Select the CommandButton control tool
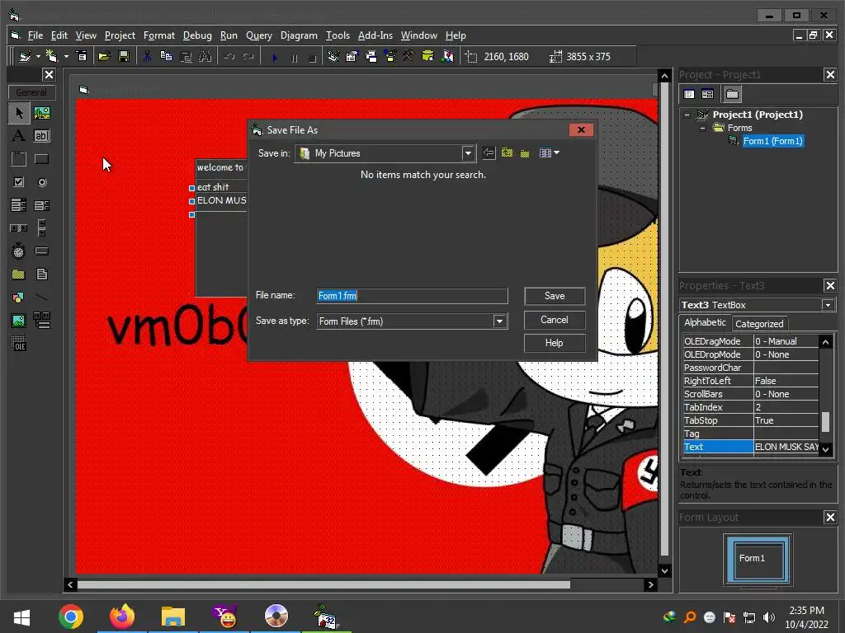Image resolution: width=845 pixels, height=633 pixels. [41, 159]
